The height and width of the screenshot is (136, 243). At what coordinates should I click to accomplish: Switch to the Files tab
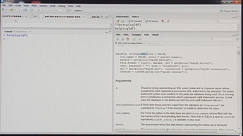tap(118, 35)
